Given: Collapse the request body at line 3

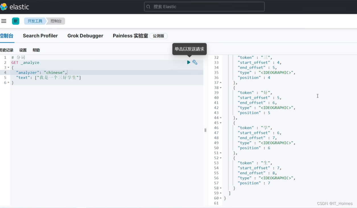Looking at the screenshot, I should [x=8, y=68].
